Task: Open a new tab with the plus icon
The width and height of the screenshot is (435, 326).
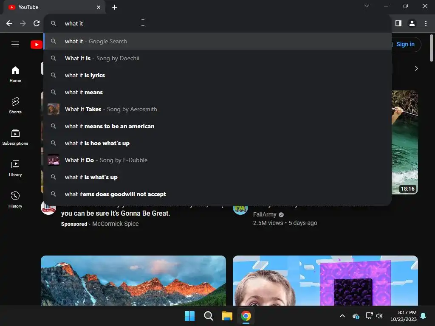Action: (x=115, y=7)
